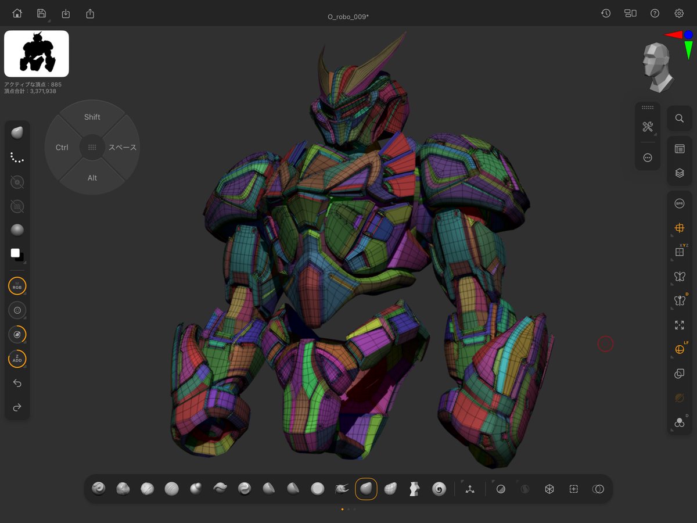The height and width of the screenshot is (523, 697).
Task: Open the search magnifier
Action: tap(679, 118)
